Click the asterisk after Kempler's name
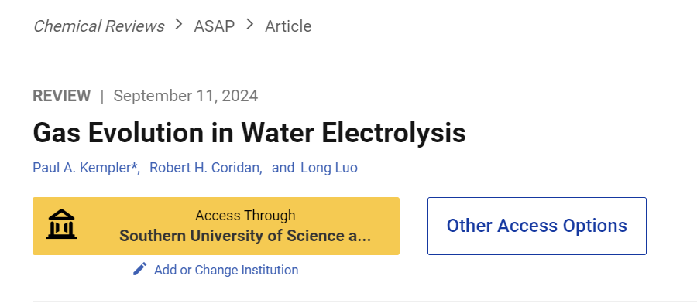 point(134,167)
